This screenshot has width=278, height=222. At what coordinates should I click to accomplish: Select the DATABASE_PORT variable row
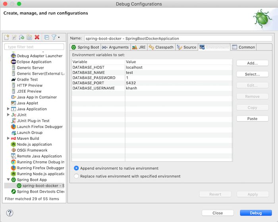coord(152,83)
